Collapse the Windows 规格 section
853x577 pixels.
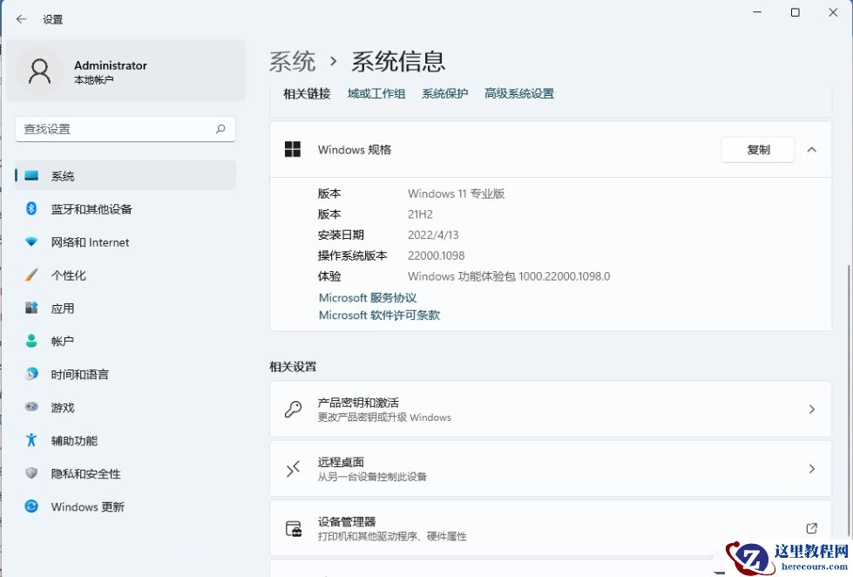[x=812, y=149]
